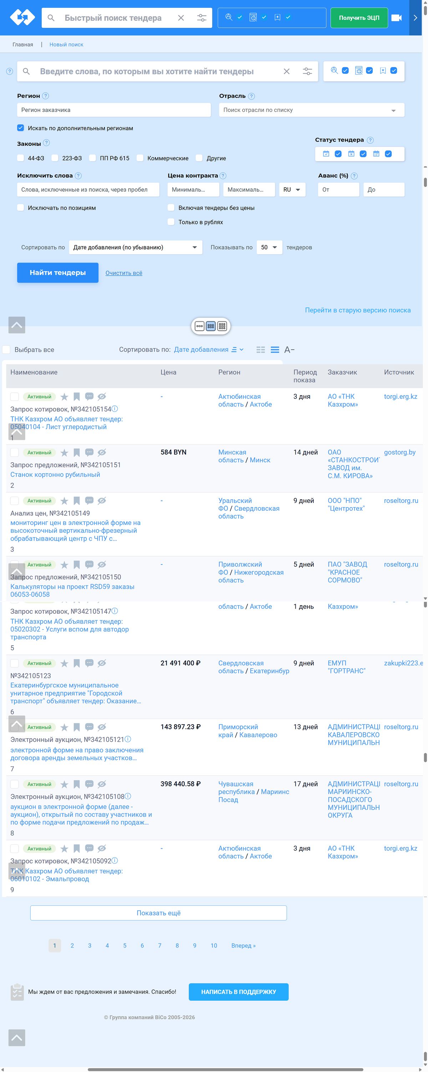Open the Регион help question icon
Screen dimensions: 428x1072
(46, 96)
